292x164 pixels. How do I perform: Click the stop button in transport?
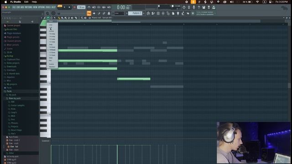[69, 7]
